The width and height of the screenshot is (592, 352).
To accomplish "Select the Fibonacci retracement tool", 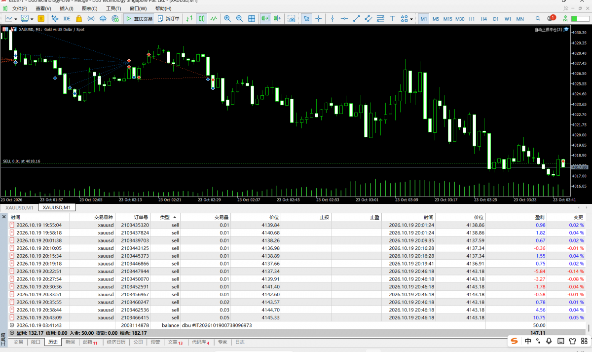I will 380,19.
